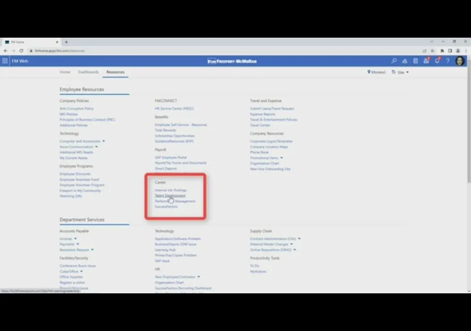The image size is (471, 331).
Task: Open the user profile avatar
Action: [460, 61]
